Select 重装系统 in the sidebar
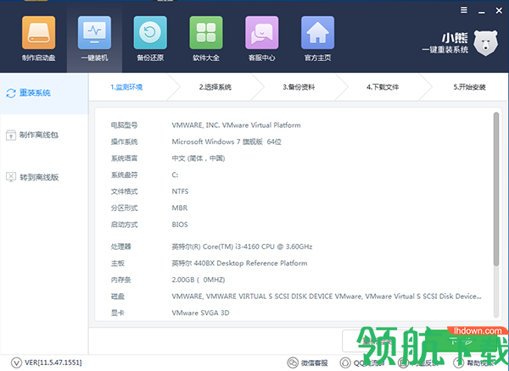Image resolution: width=509 pixels, height=371 pixels. (x=44, y=93)
